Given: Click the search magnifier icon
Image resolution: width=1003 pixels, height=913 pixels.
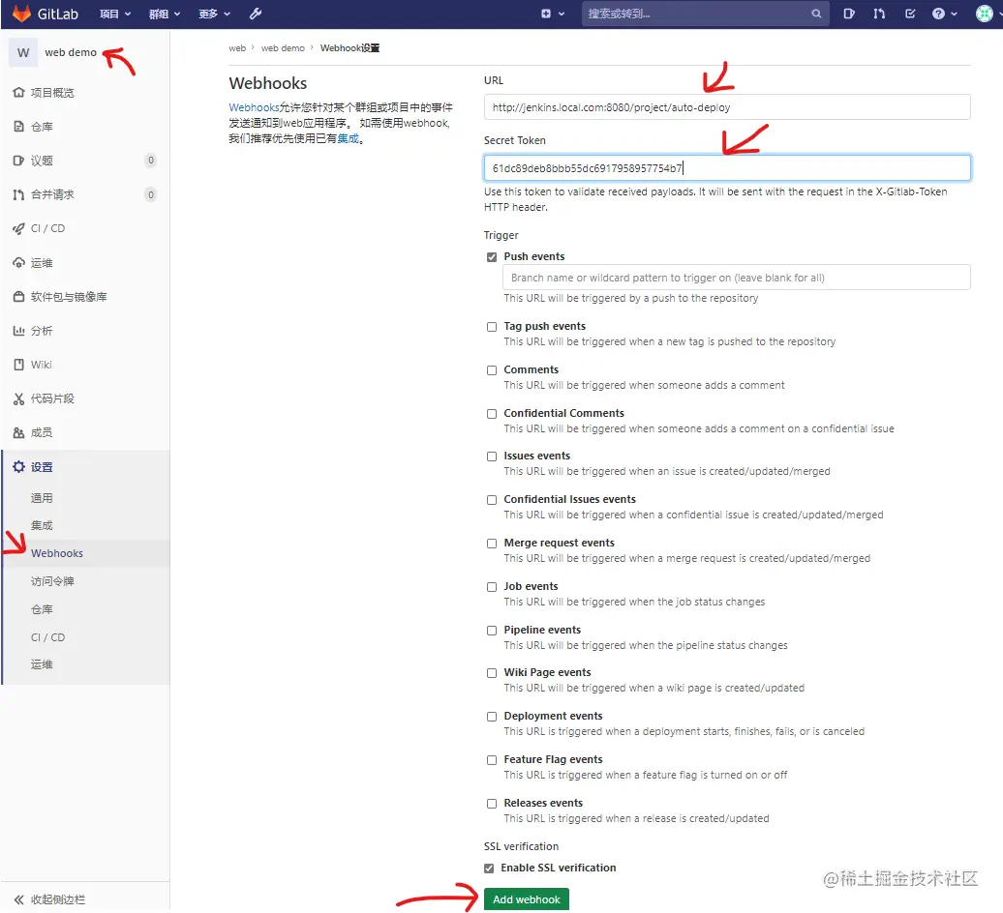Looking at the screenshot, I should click(x=816, y=14).
